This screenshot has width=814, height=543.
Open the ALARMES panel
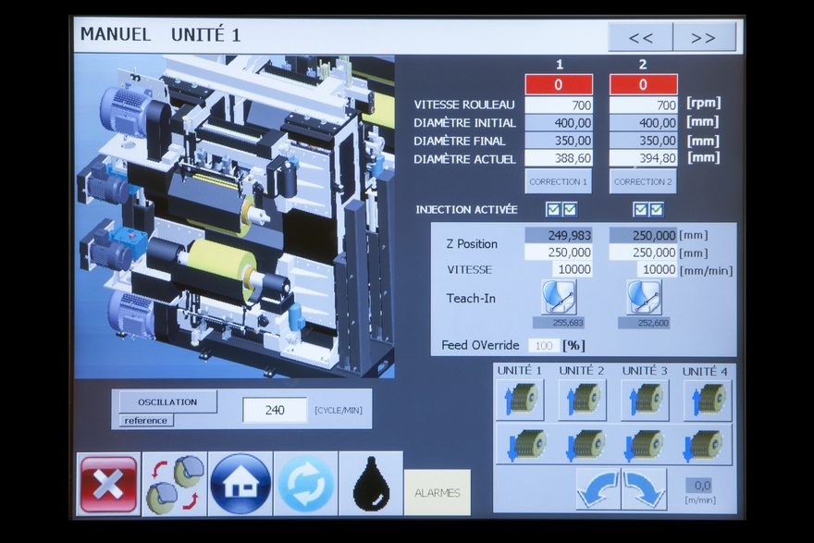pos(437,492)
